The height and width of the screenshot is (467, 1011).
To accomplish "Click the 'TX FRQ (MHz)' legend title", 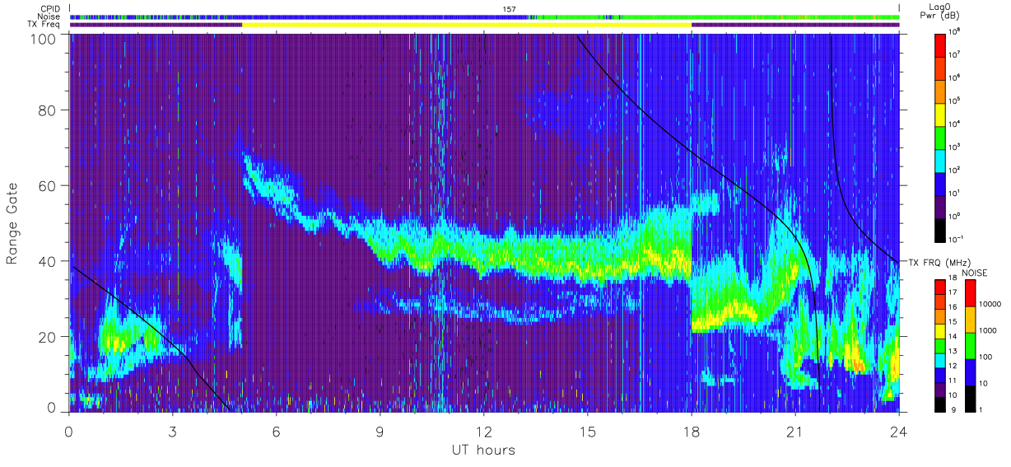I will coord(941,262).
